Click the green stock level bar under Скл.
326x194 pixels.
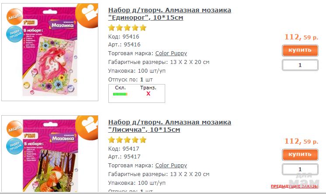pos(120,94)
